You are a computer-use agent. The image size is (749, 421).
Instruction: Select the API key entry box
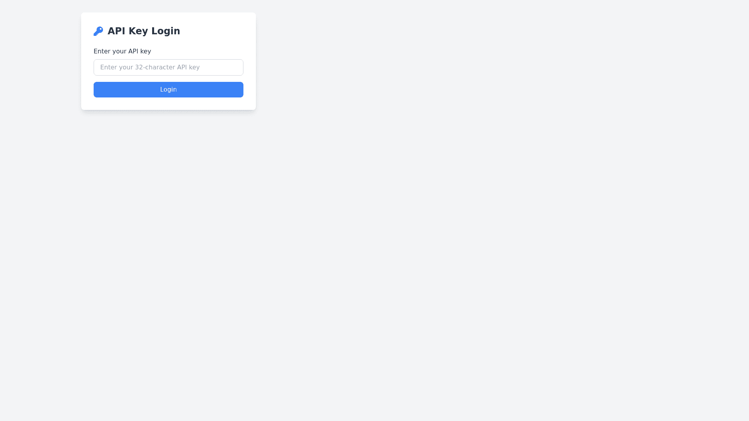169,67
